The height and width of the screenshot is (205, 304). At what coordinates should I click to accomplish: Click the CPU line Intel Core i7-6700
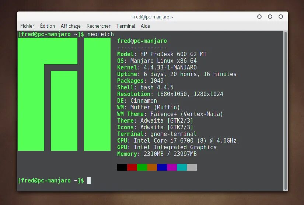(x=177, y=140)
